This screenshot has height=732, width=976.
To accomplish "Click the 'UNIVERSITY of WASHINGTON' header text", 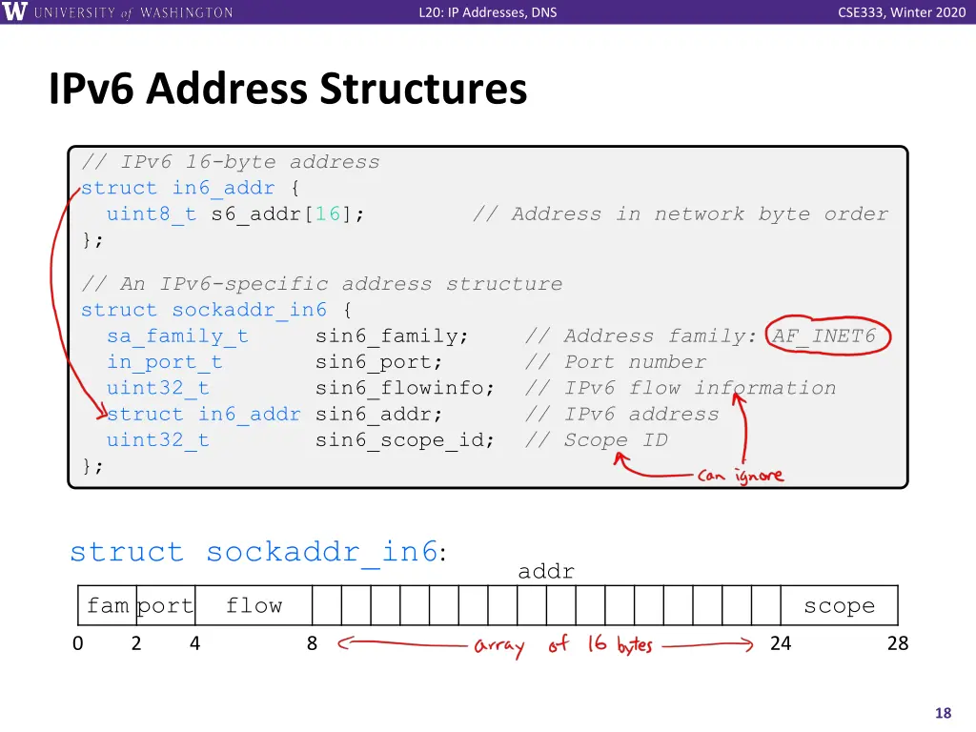I will coord(133,12).
